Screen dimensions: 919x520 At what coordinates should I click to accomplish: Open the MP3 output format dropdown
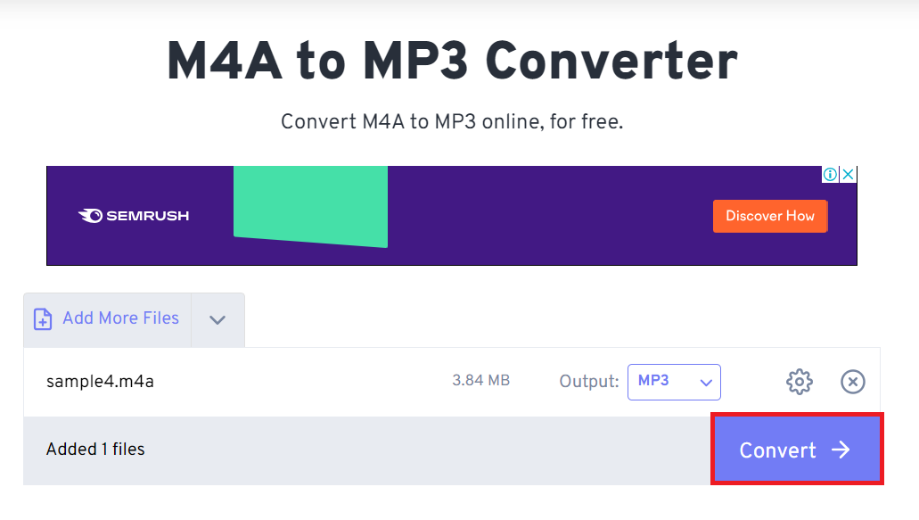coord(674,382)
